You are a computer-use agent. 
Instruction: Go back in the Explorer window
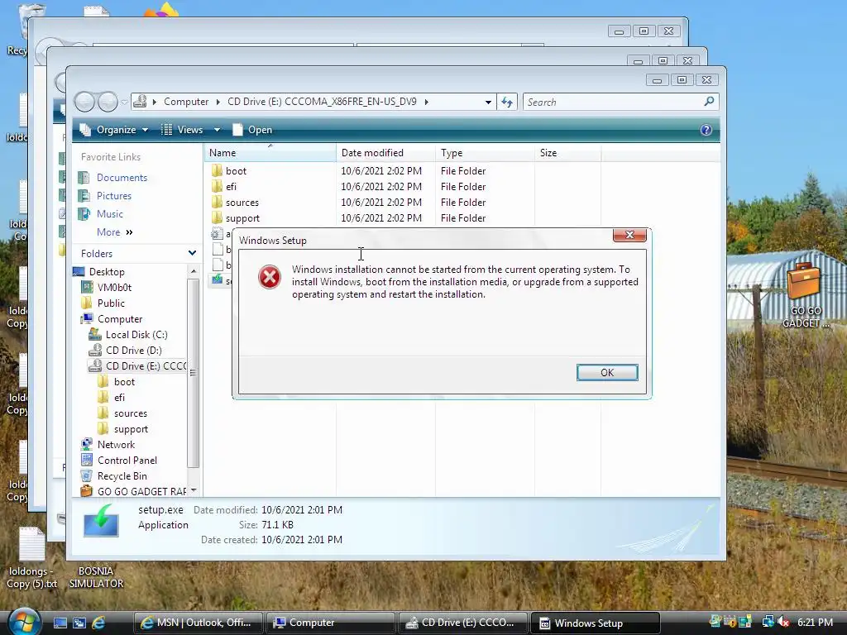coord(85,102)
